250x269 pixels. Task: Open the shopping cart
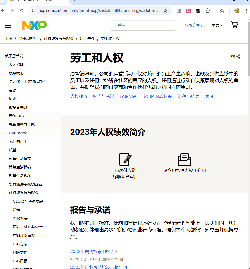(235, 25)
